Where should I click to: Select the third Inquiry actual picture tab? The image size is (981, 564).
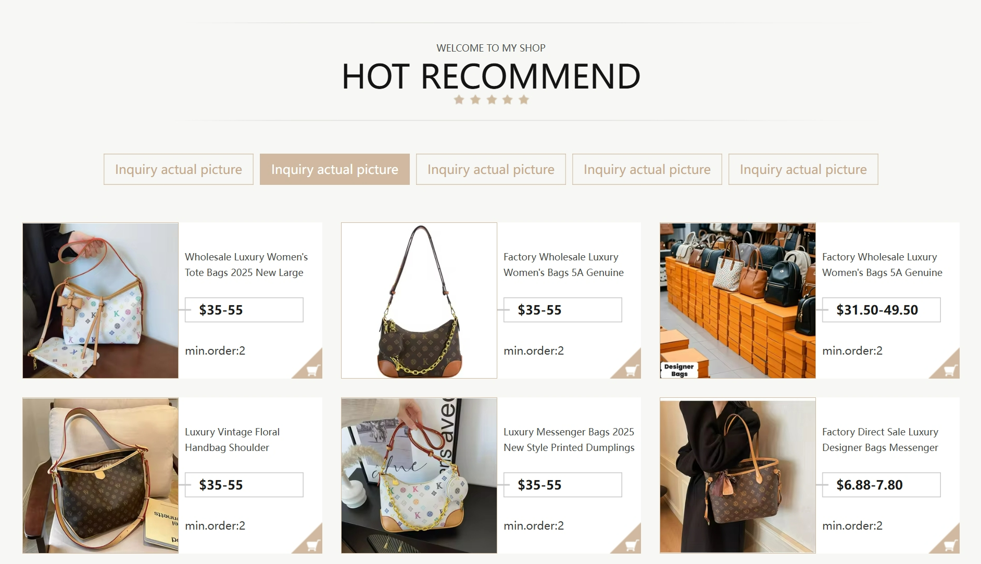(x=491, y=169)
